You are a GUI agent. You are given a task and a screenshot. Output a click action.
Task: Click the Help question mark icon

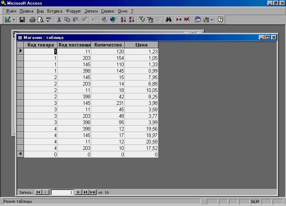(x=220, y=20)
